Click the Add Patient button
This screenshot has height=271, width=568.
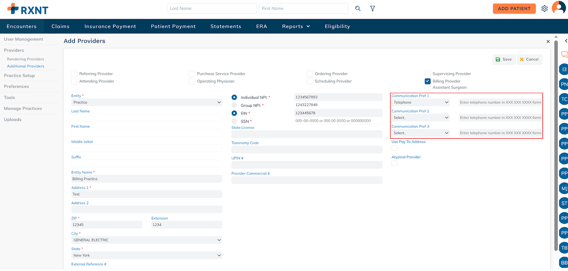pyautogui.click(x=514, y=9)
